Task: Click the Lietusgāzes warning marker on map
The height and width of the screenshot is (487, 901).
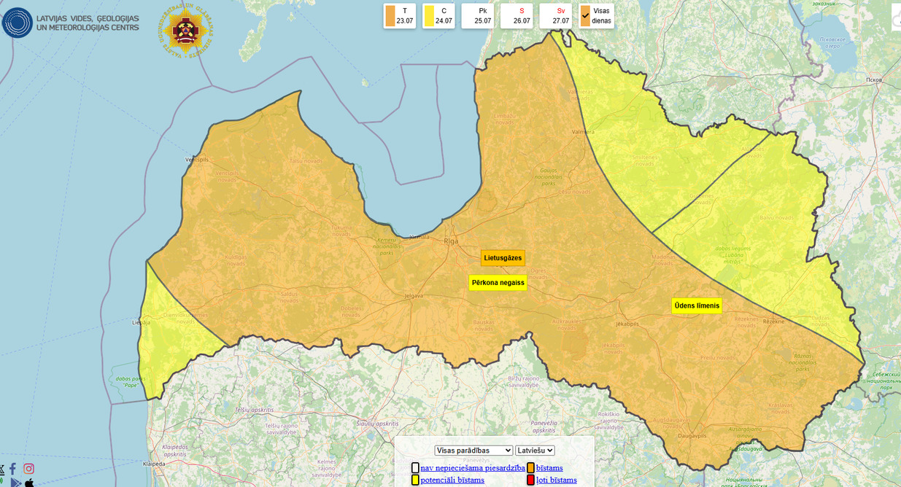Action: (x=503, y=258)
